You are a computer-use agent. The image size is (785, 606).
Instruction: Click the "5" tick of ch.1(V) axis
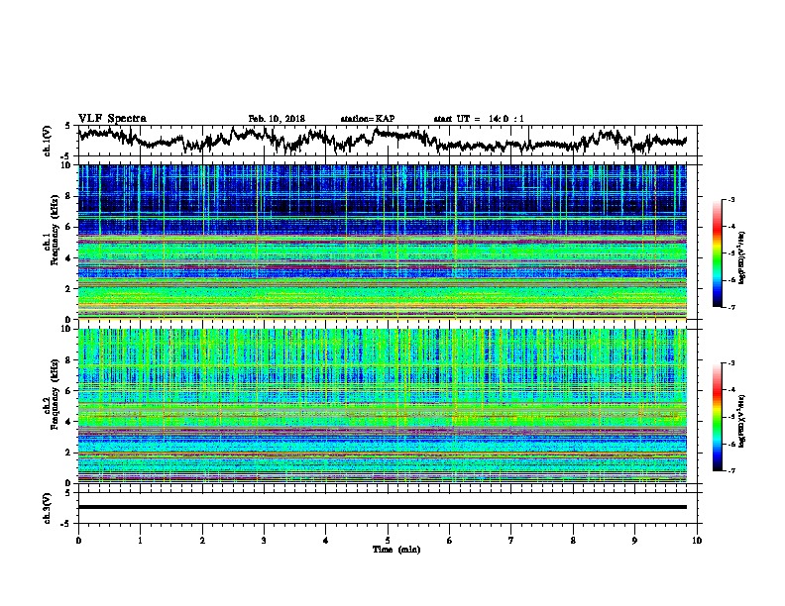(x=67, y=126)
